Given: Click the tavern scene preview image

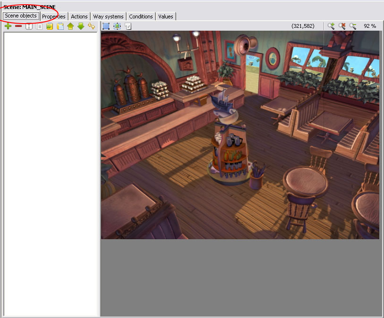Looking at the screenshot, I should 240,135.
